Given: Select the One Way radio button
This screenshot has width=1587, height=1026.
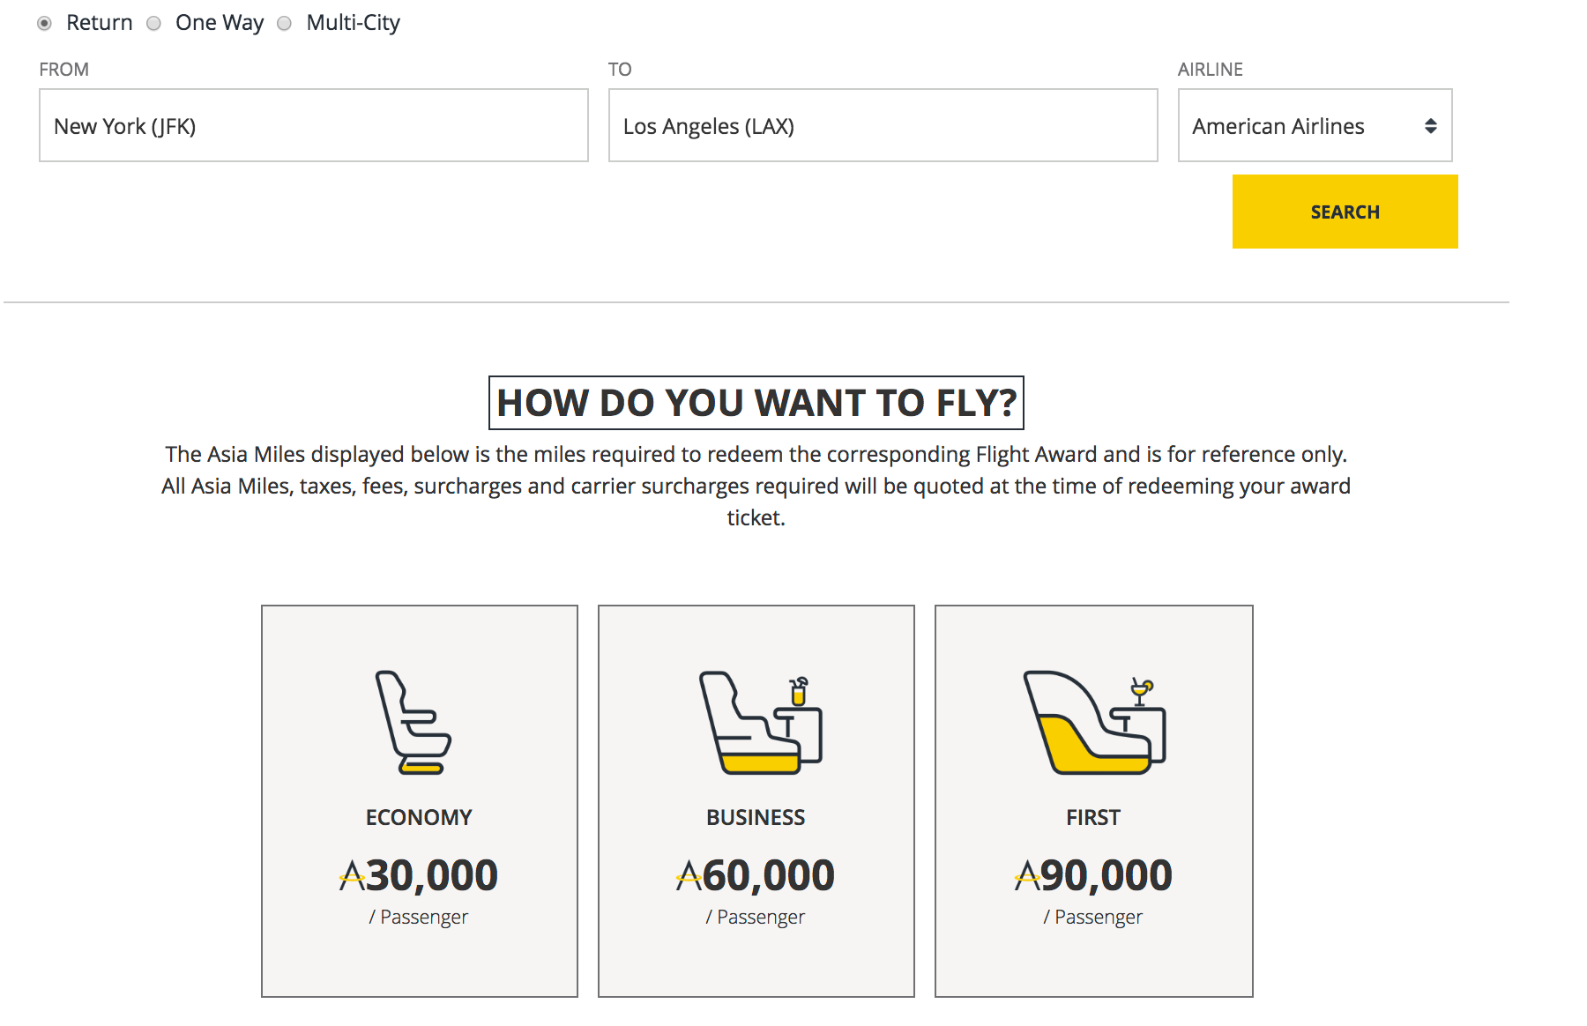Looking at the screenshot, I should [x=154, y=24].
